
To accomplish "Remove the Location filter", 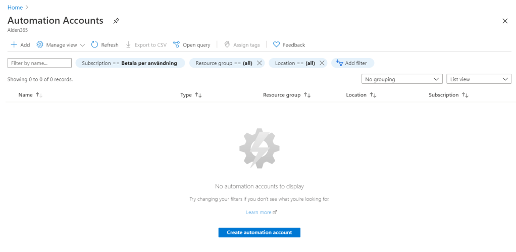I will 322,63.
